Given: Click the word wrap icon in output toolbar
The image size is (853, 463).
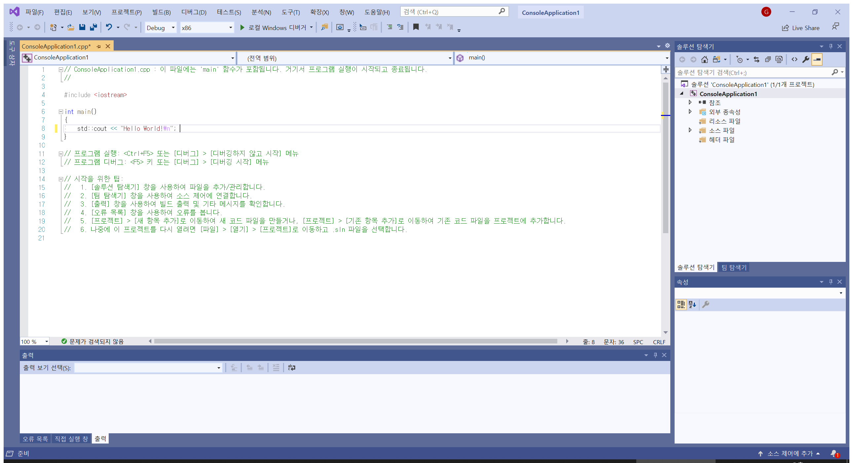Looking at the screenshot, I should [x=291, y=368].
